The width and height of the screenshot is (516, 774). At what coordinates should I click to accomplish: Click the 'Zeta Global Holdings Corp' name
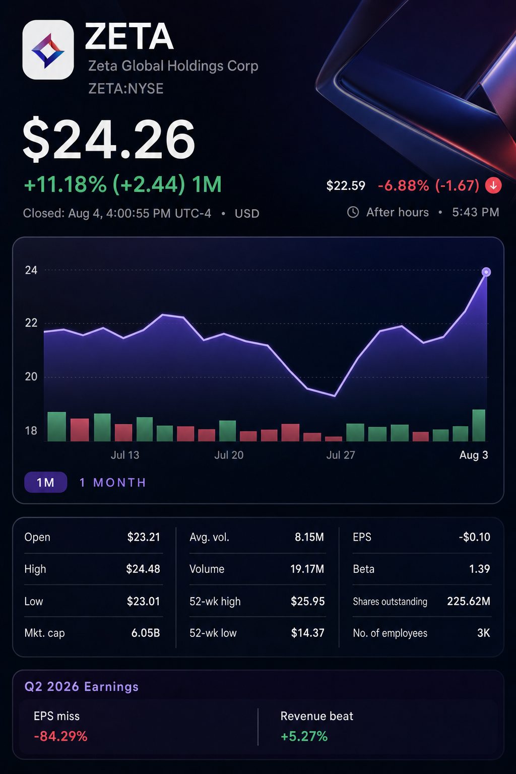coord(173,66)
